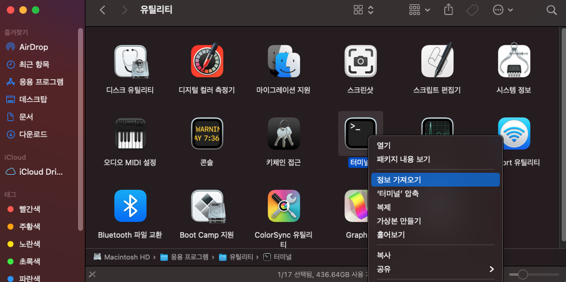
Task: Select the Grapher app icon
Action: tap(356, 206)
